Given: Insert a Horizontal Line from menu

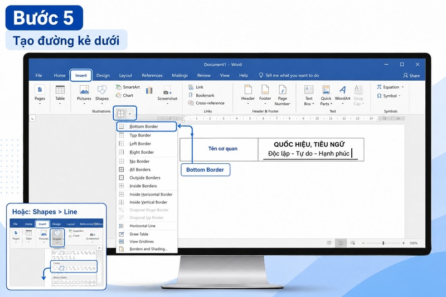Looking at the screenshot, I should tap(147, 226).
